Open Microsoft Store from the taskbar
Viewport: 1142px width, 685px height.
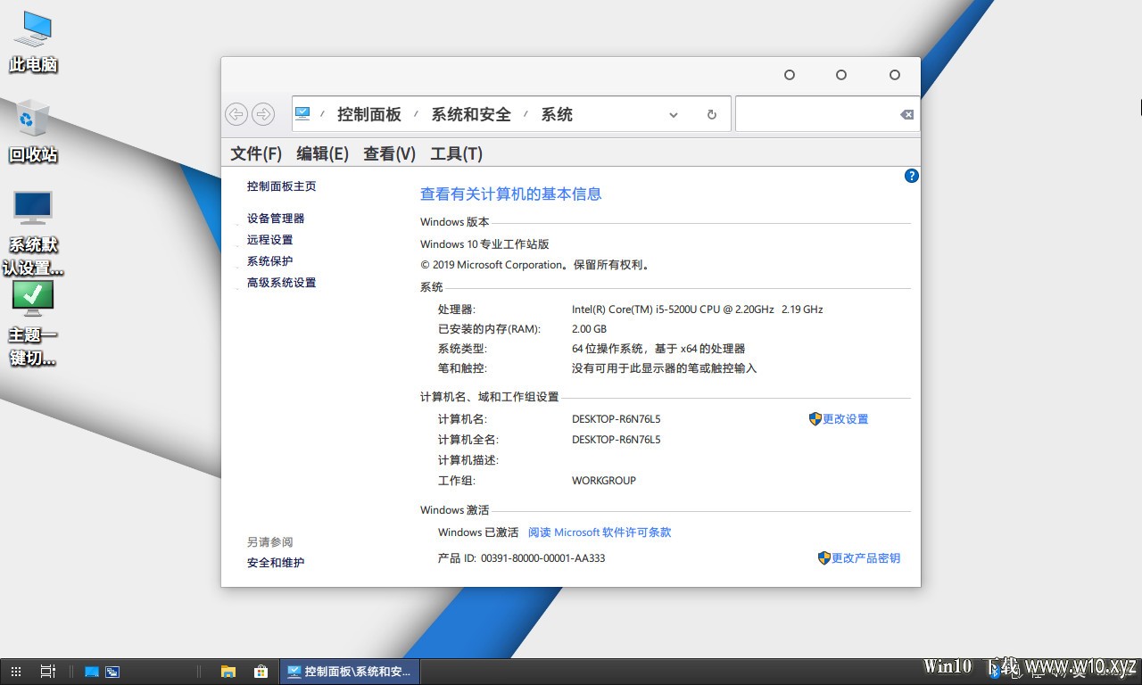[x=261, y=672]
